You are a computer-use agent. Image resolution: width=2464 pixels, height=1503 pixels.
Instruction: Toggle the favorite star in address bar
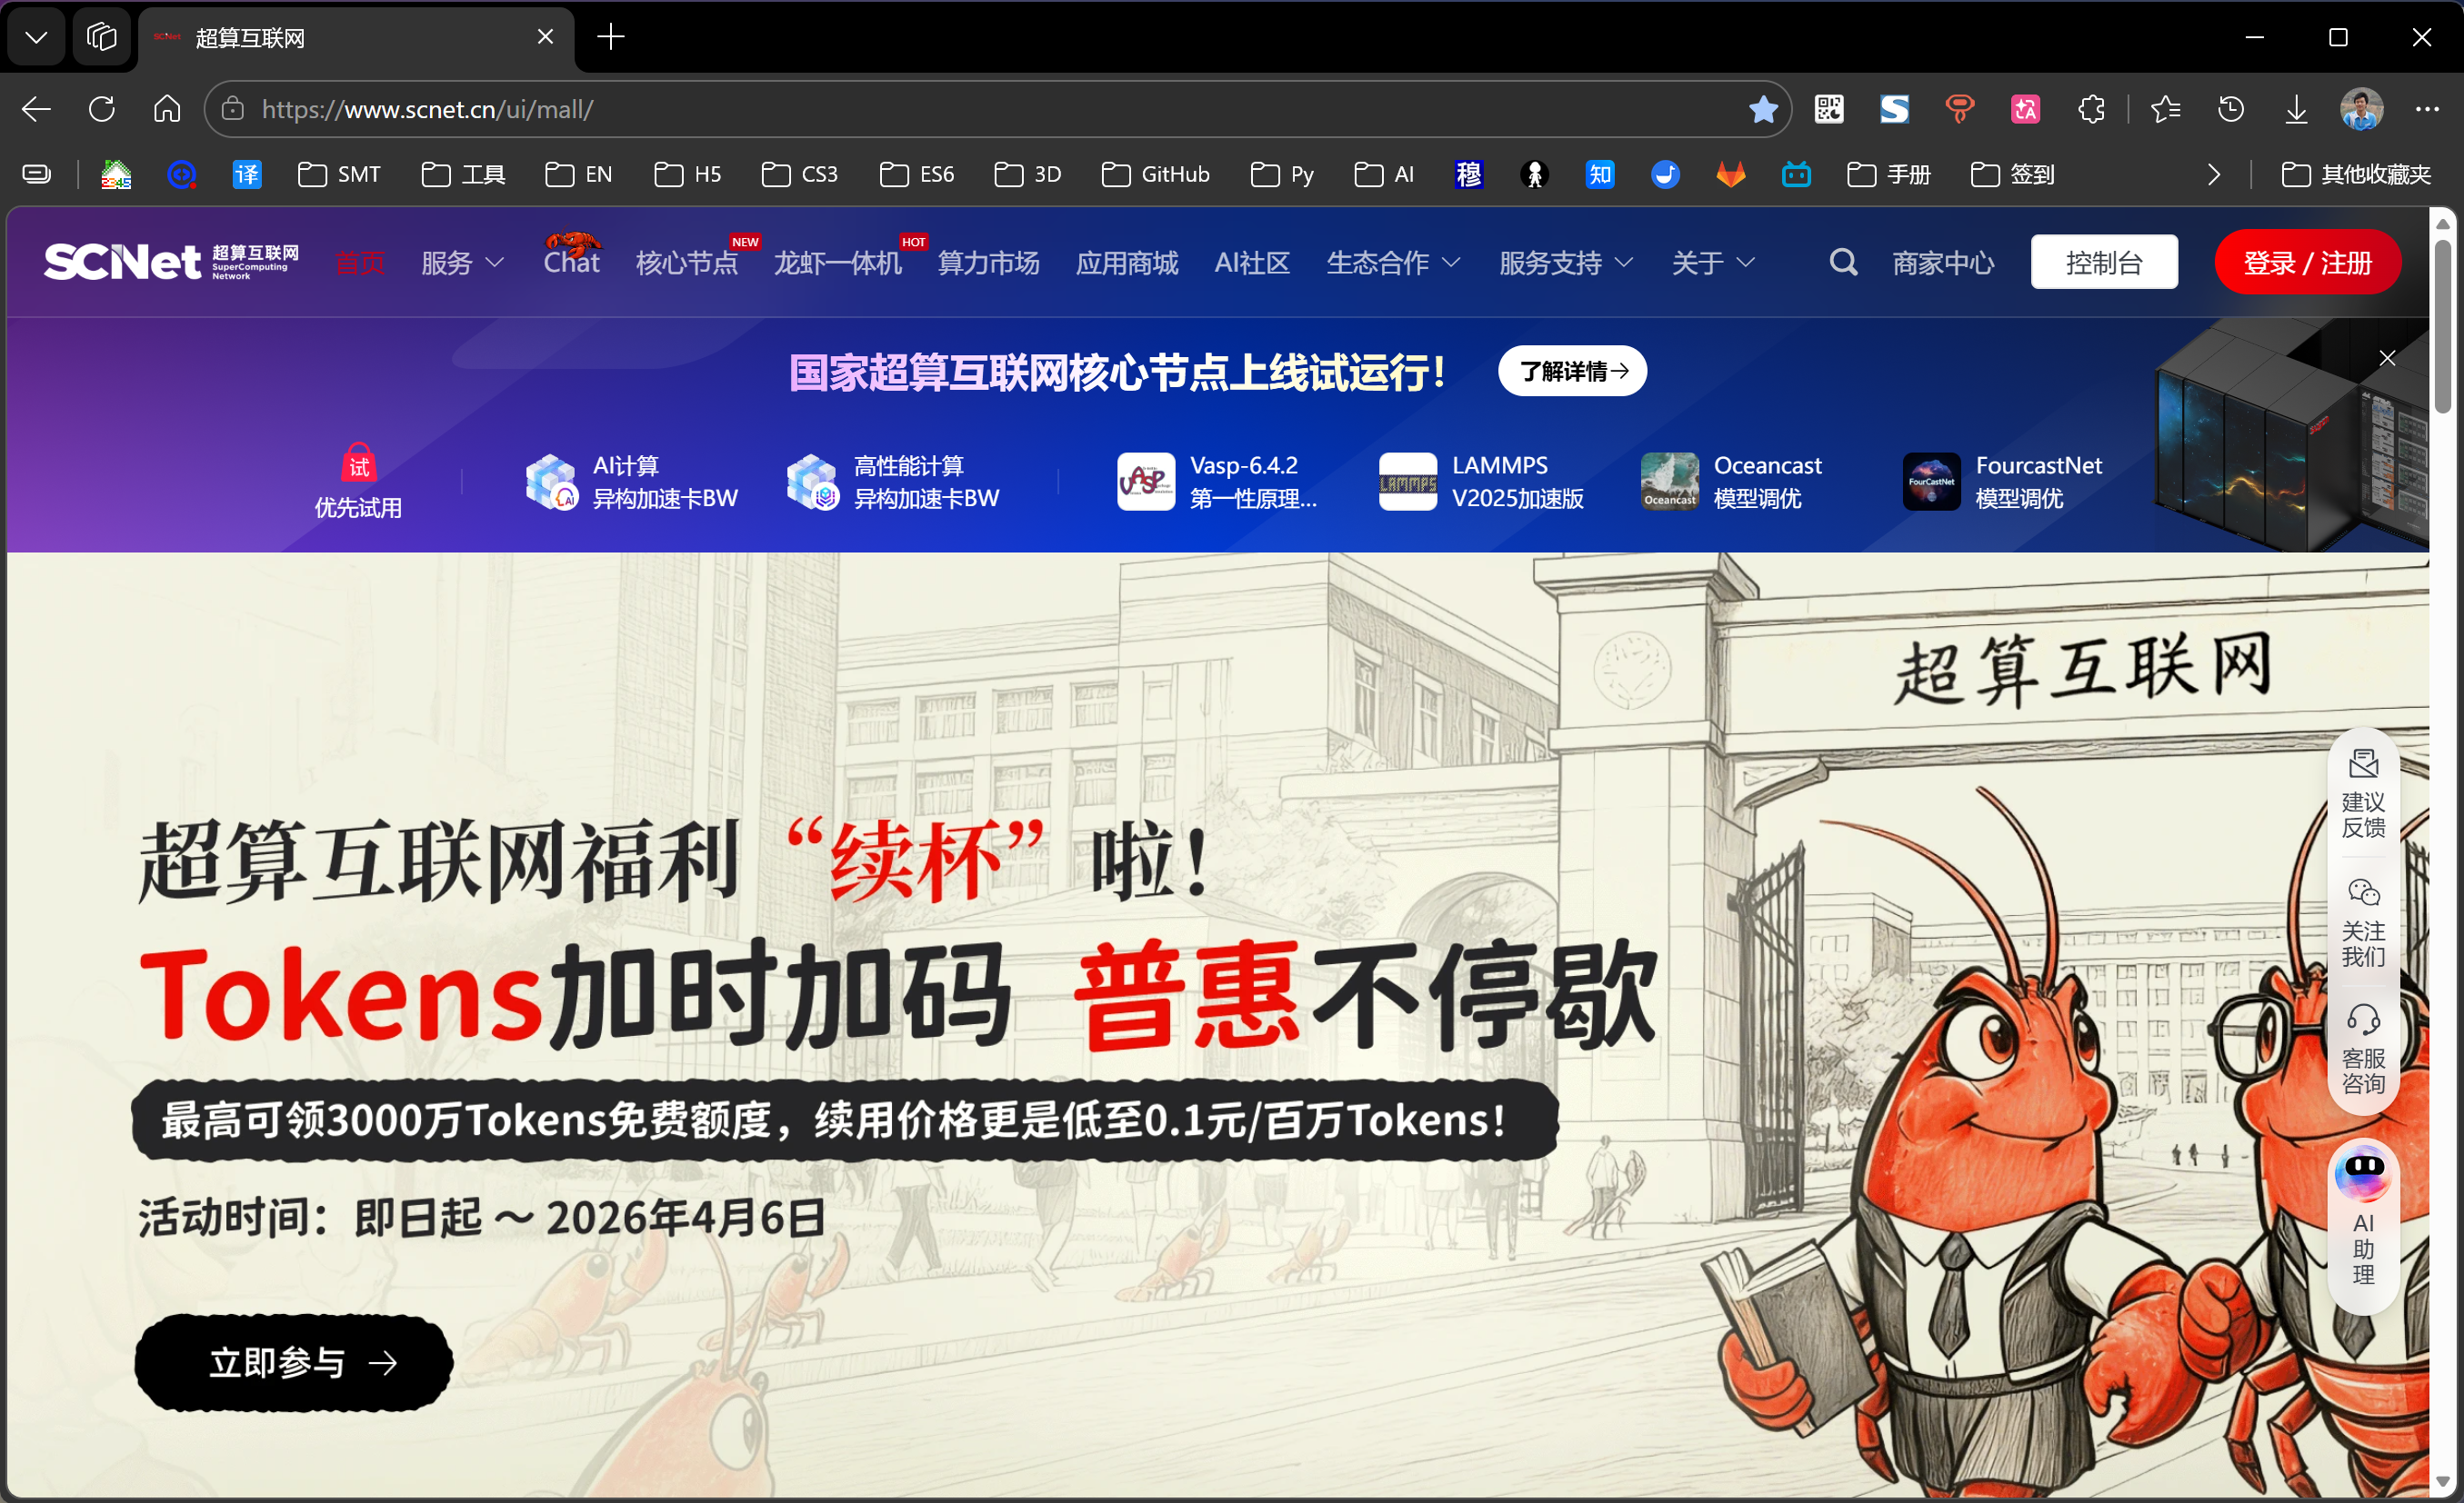coord(1763,109)
